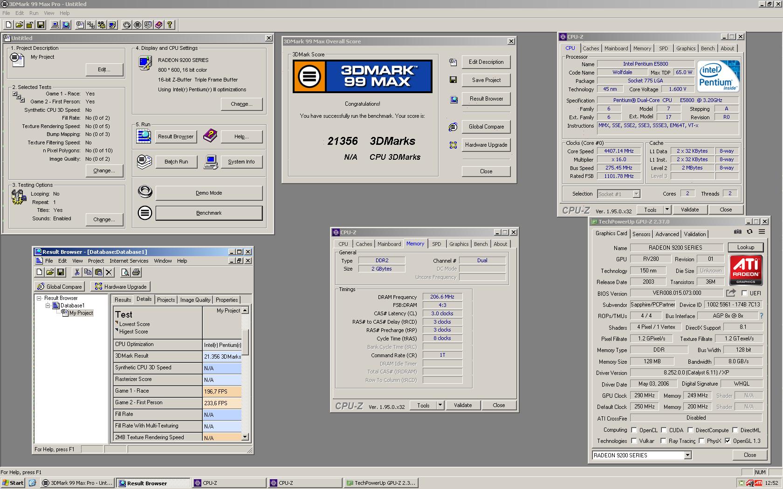Screen dimensions: 783x489
Task: Click the Cut scissors icon in Result Browser
Action: 77,272
